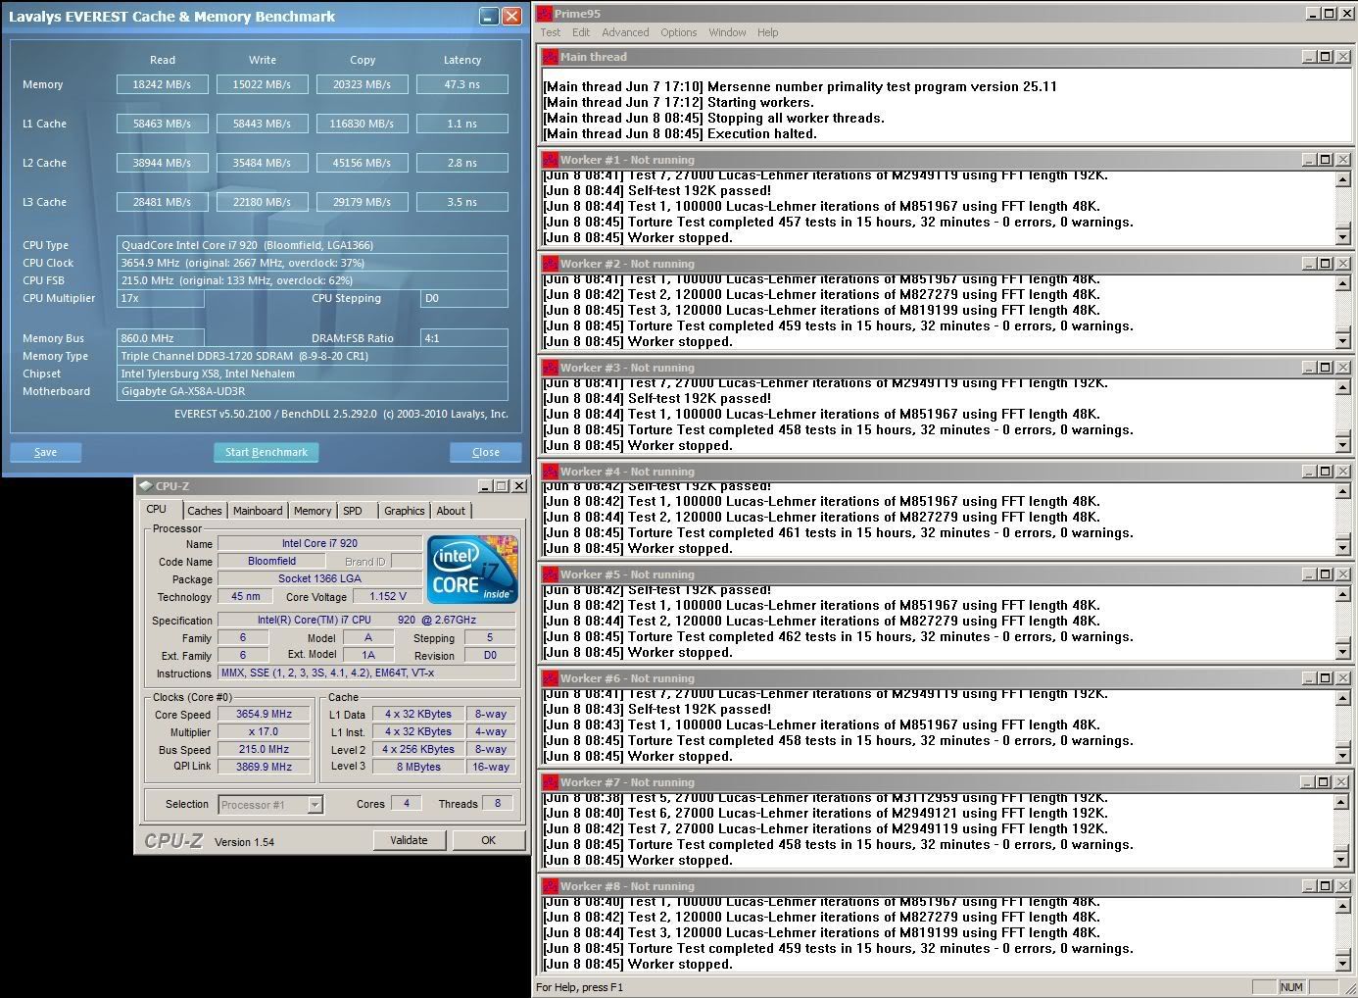
Task: Click the Worker #6 window icon
Action: (x=550, y=678)
